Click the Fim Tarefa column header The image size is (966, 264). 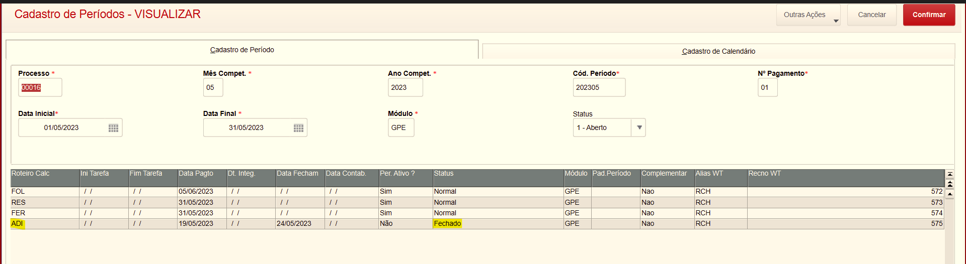153,178
